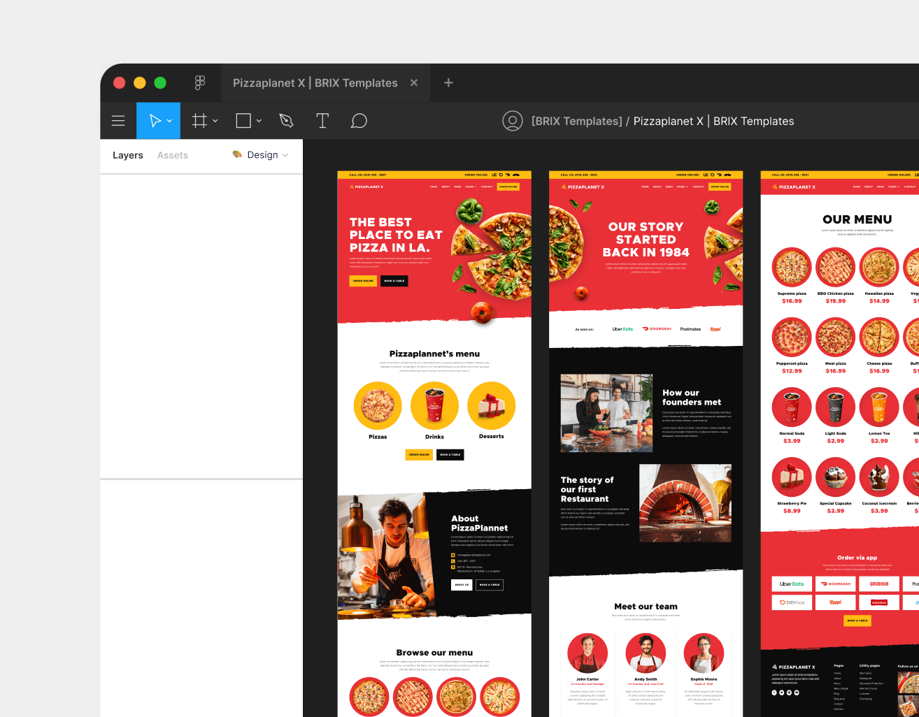Screen dimensions: 919x717
Task: Switch to the Assets tab
Action: [172, 155]
